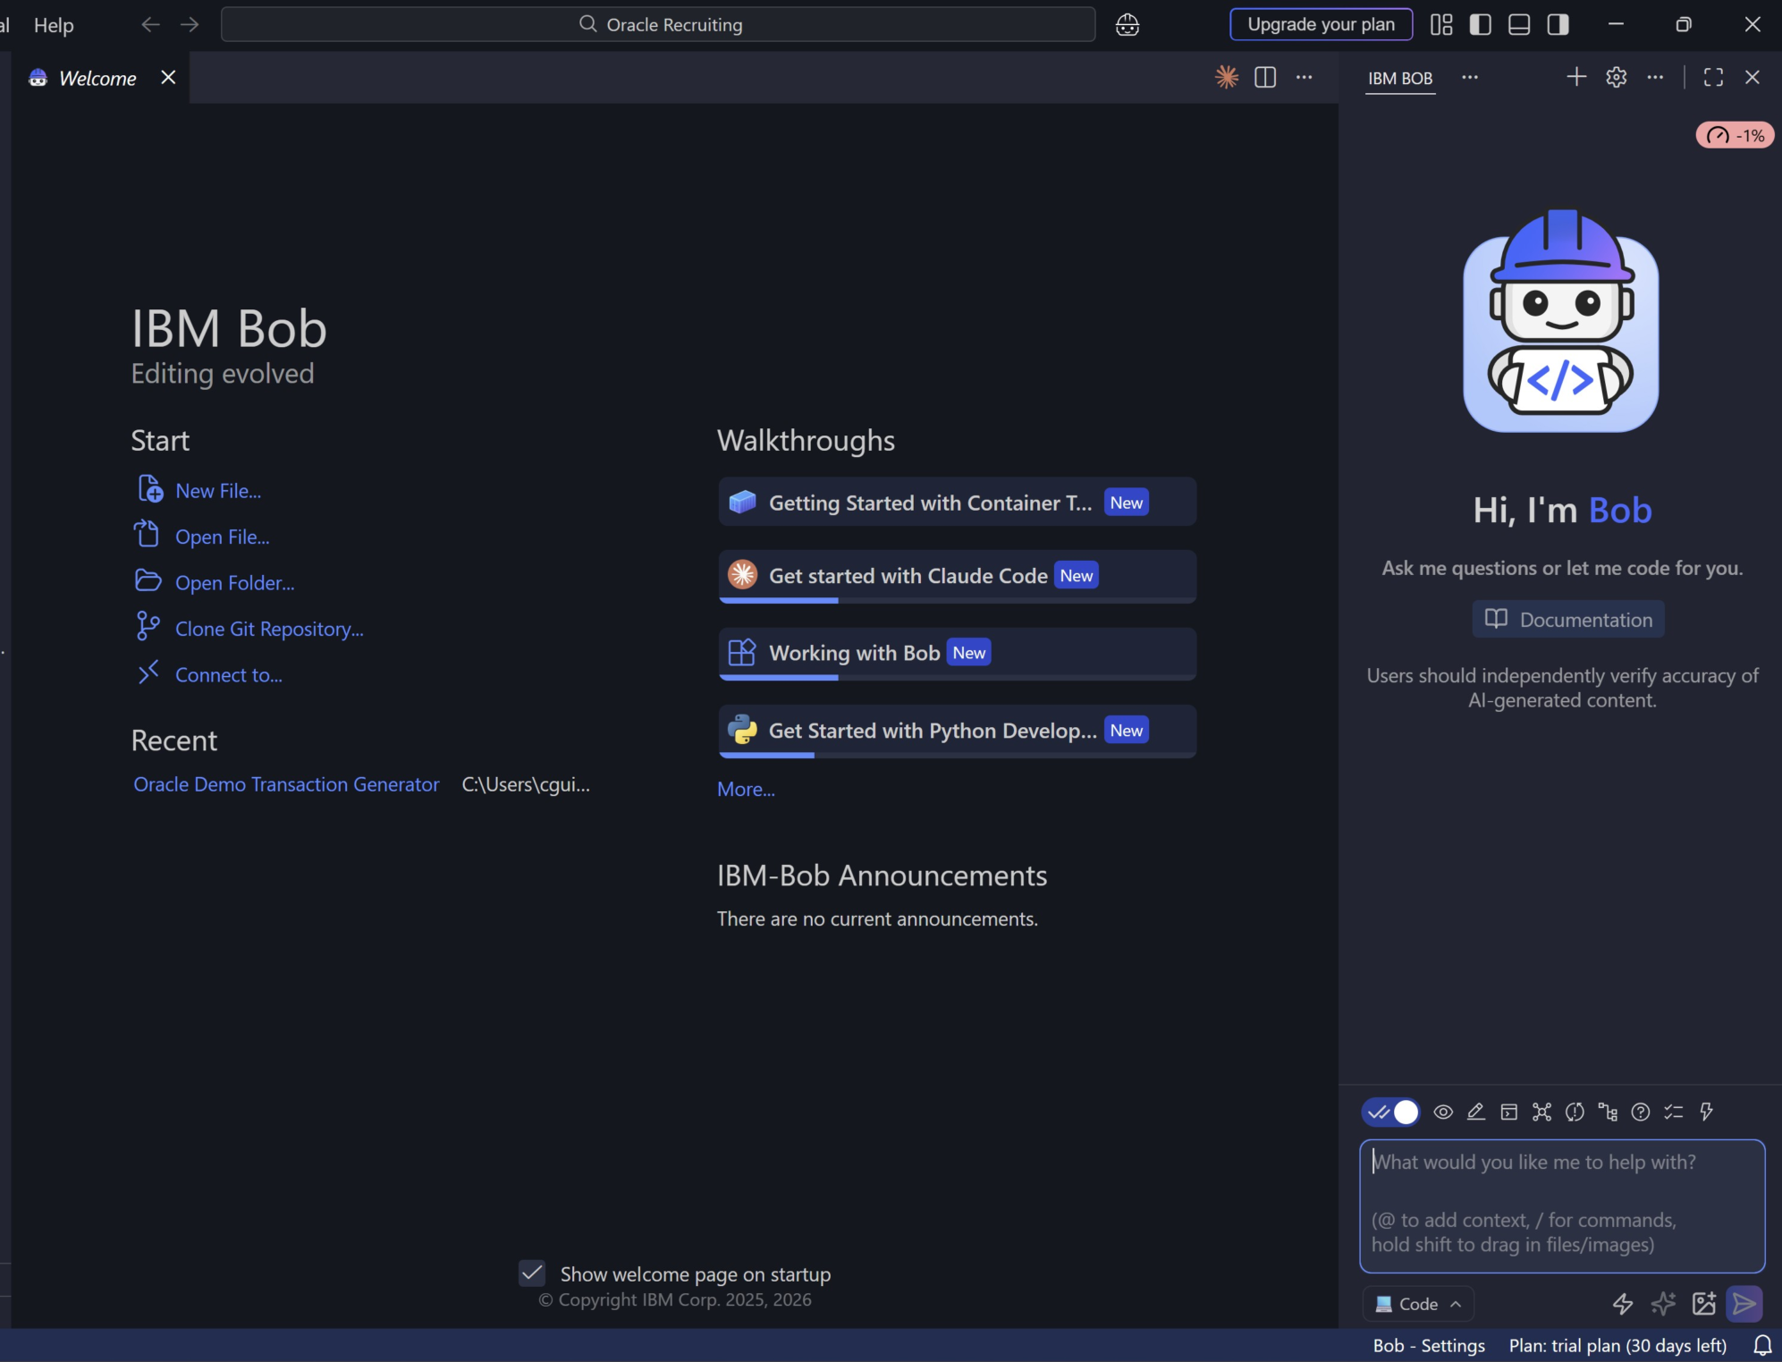Click Upgrade your plan button

[1321, 24]
